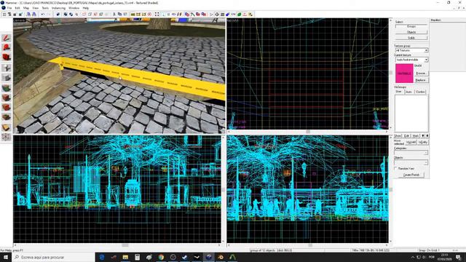Click the toEntity button
The image size is (466, 262).
pos(422,143)
